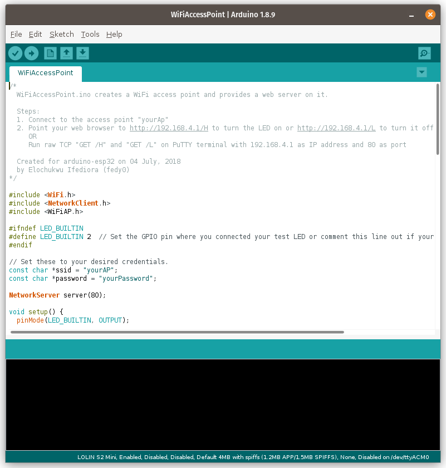
Task: Create a new sketch with New icon
Action: point(51,53)
